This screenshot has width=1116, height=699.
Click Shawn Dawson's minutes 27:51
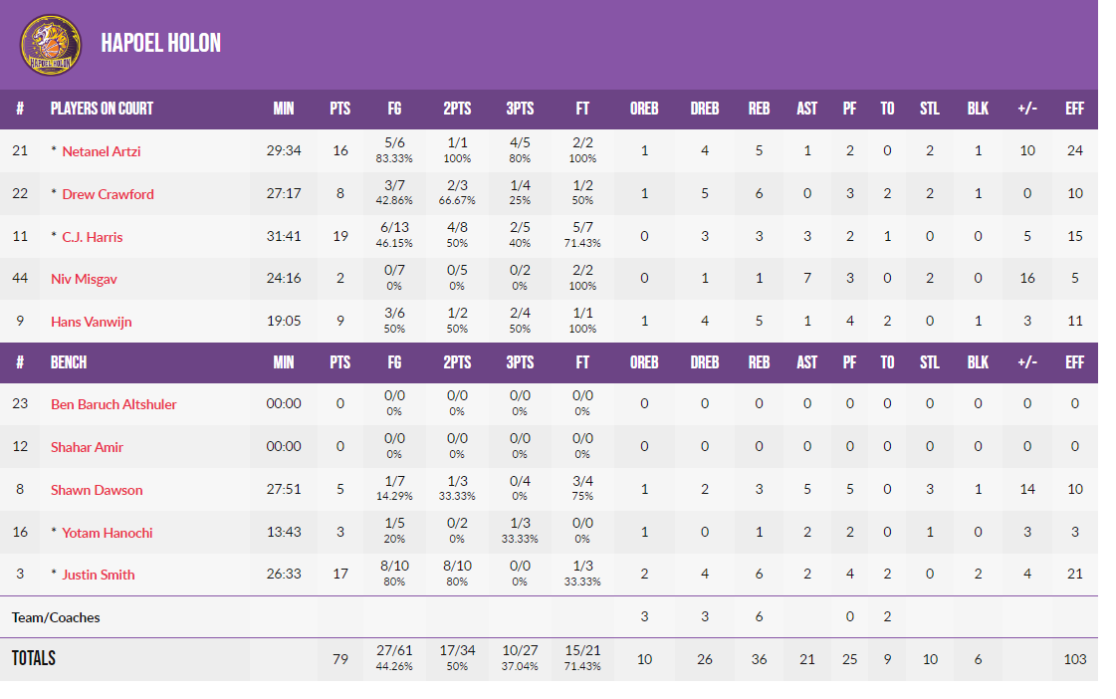click(x=284, y=489)
